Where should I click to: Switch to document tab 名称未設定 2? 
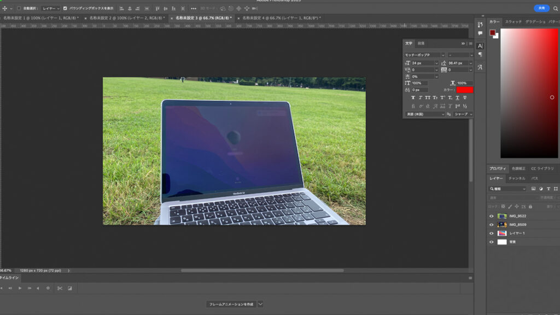[127, 18]
